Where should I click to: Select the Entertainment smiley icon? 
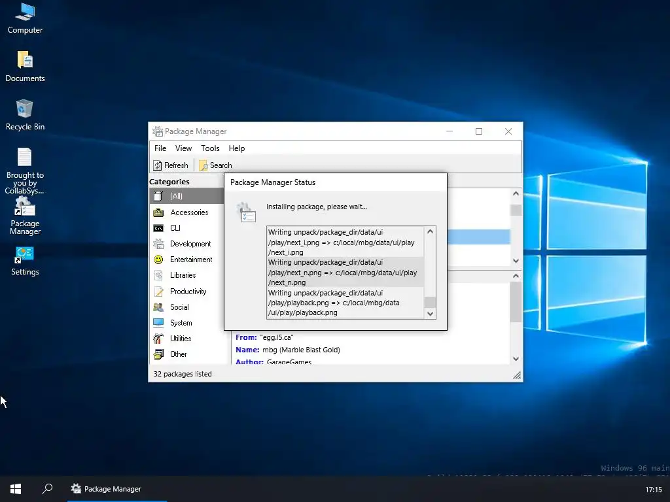158,259
